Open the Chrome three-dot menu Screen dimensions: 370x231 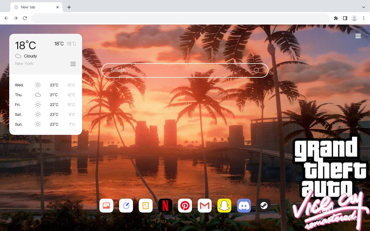click(364, 18)
